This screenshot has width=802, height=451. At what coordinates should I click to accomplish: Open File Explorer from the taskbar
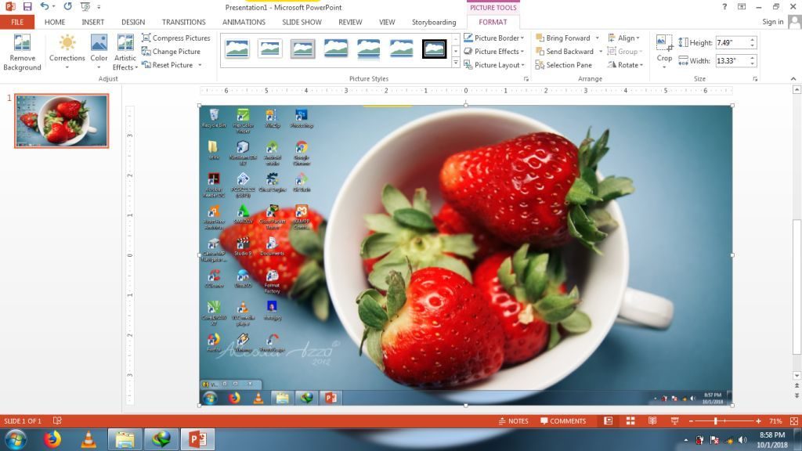click(125, 440)
